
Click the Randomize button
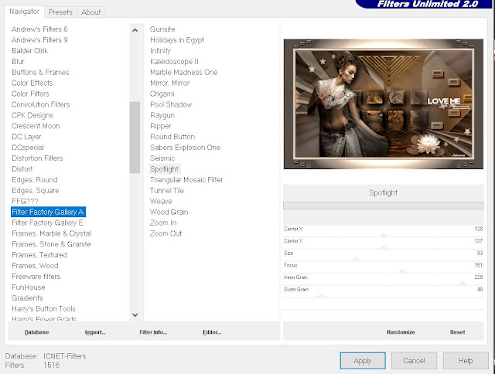(x=401, y=332)
